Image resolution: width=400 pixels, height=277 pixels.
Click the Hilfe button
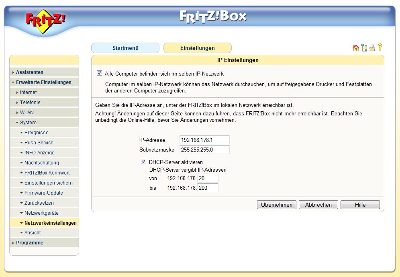click(360, 205)
